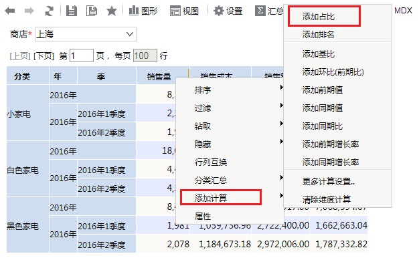
Task: Select the 白色家电 category cell
Action: click(28, 169)
